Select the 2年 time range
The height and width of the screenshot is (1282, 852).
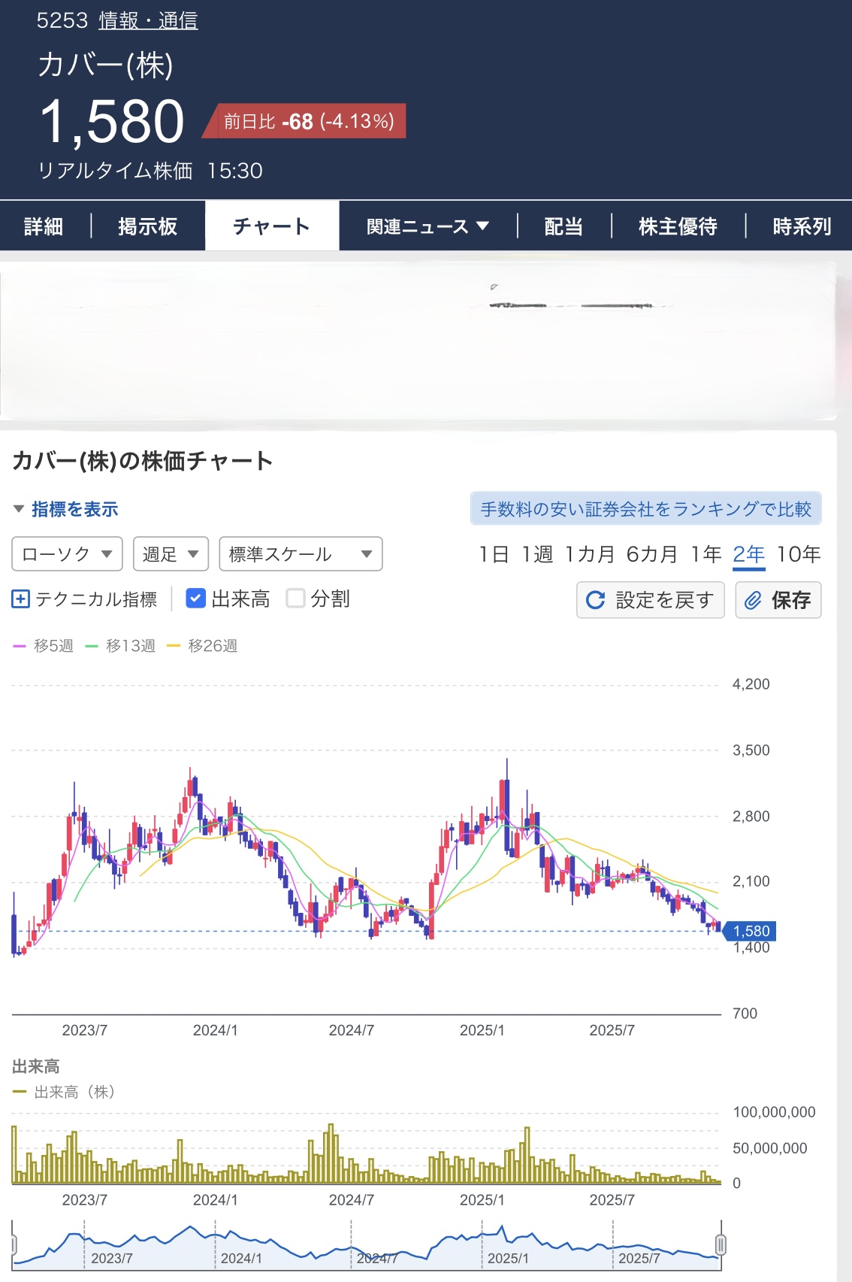pyautogui.click(x=748, y=554)
